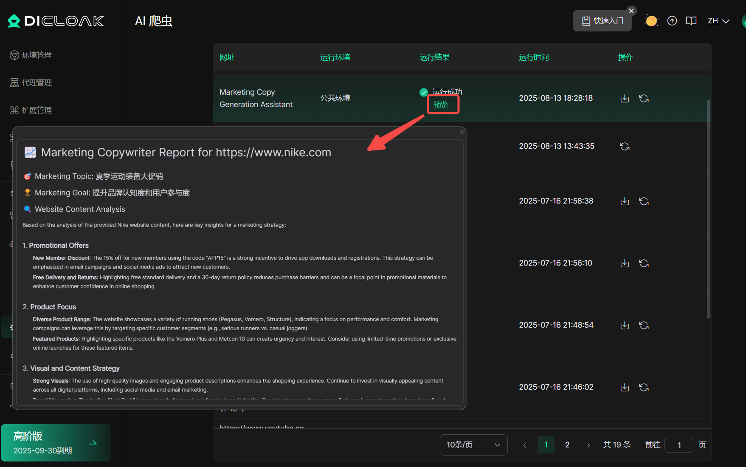Rerun the task from 2025-07-16 21:48:54
This screenshot has width=746, height=467.
644,325
